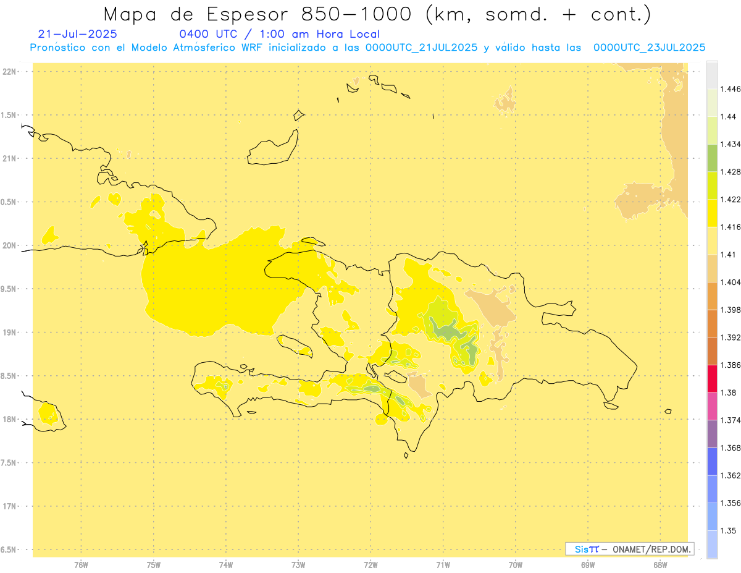This screenshot has height=573, width=741.
Task: Click the 1.434 legend value
Action: [731, 144]
